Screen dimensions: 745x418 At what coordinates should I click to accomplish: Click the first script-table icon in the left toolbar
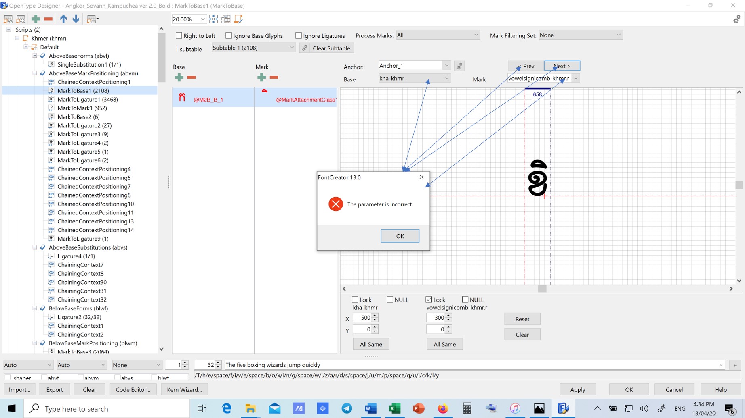pyautogui.click(x=8, y=19)
